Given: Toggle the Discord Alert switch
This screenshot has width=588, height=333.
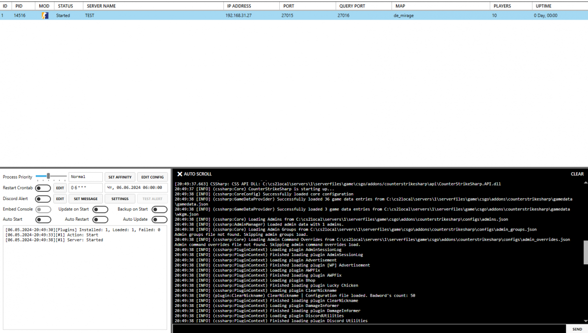Looking at the screenshot, I should (x=43, y=199).
